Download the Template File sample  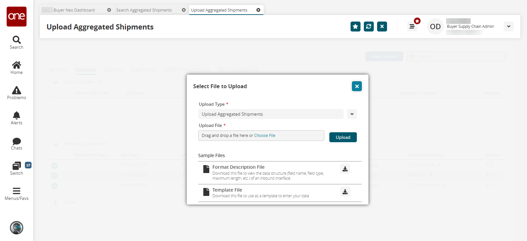tap(345, 192)
